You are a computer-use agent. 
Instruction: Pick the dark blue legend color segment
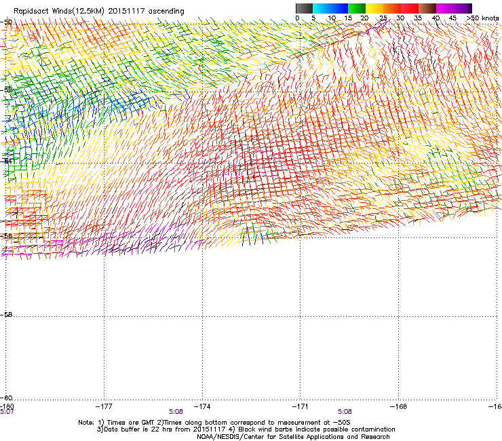click(x=339, y=8)
